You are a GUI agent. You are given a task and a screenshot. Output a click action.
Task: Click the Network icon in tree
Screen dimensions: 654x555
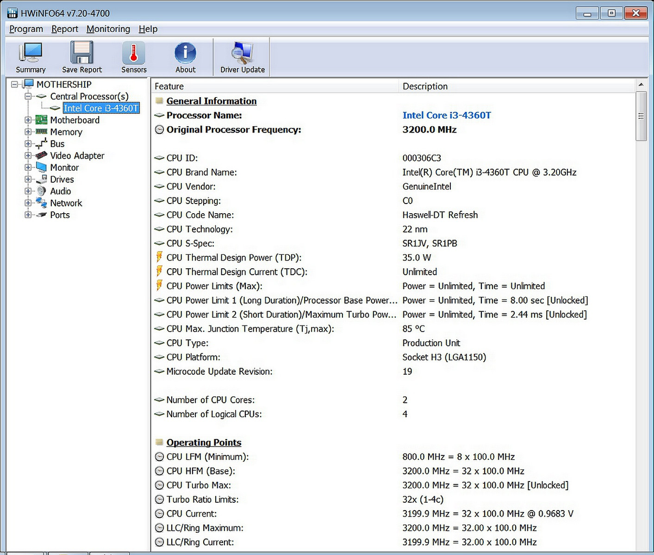pyautogui.click(x=42, y=203)
